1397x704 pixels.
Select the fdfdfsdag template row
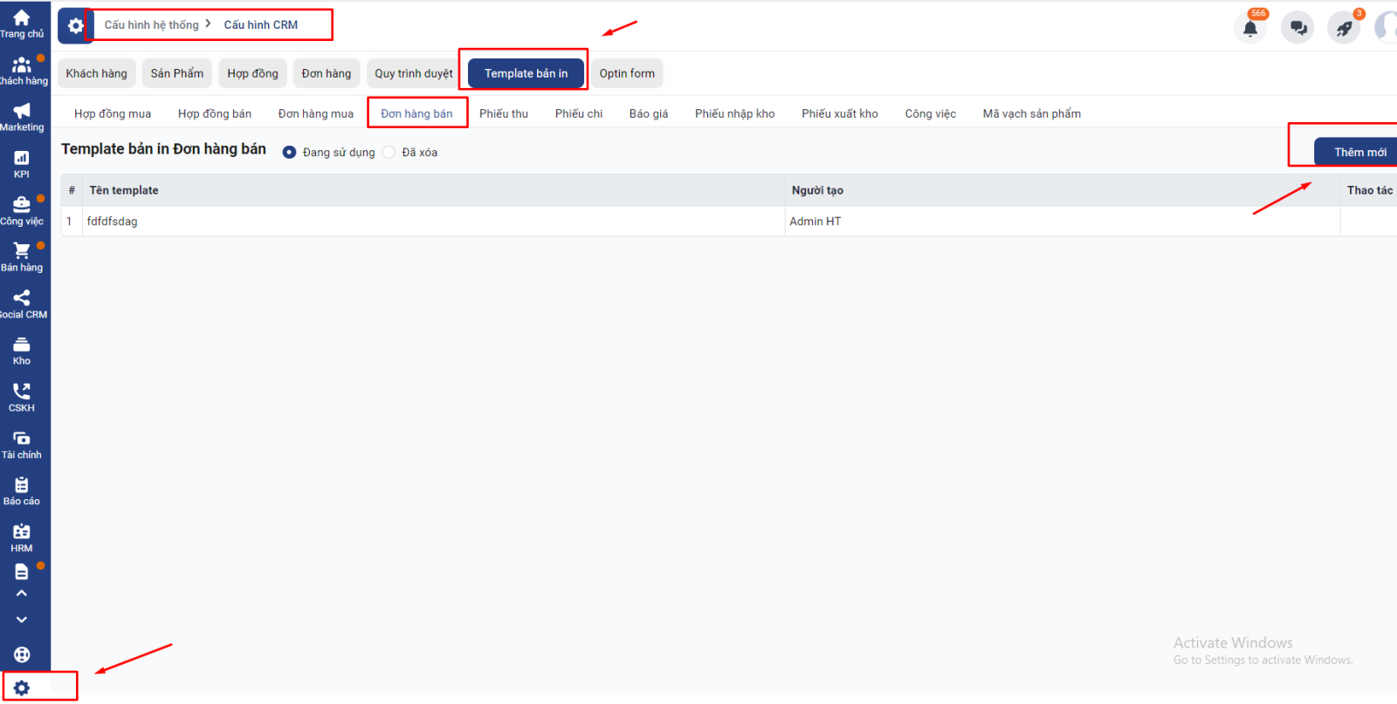click(113, 222)
